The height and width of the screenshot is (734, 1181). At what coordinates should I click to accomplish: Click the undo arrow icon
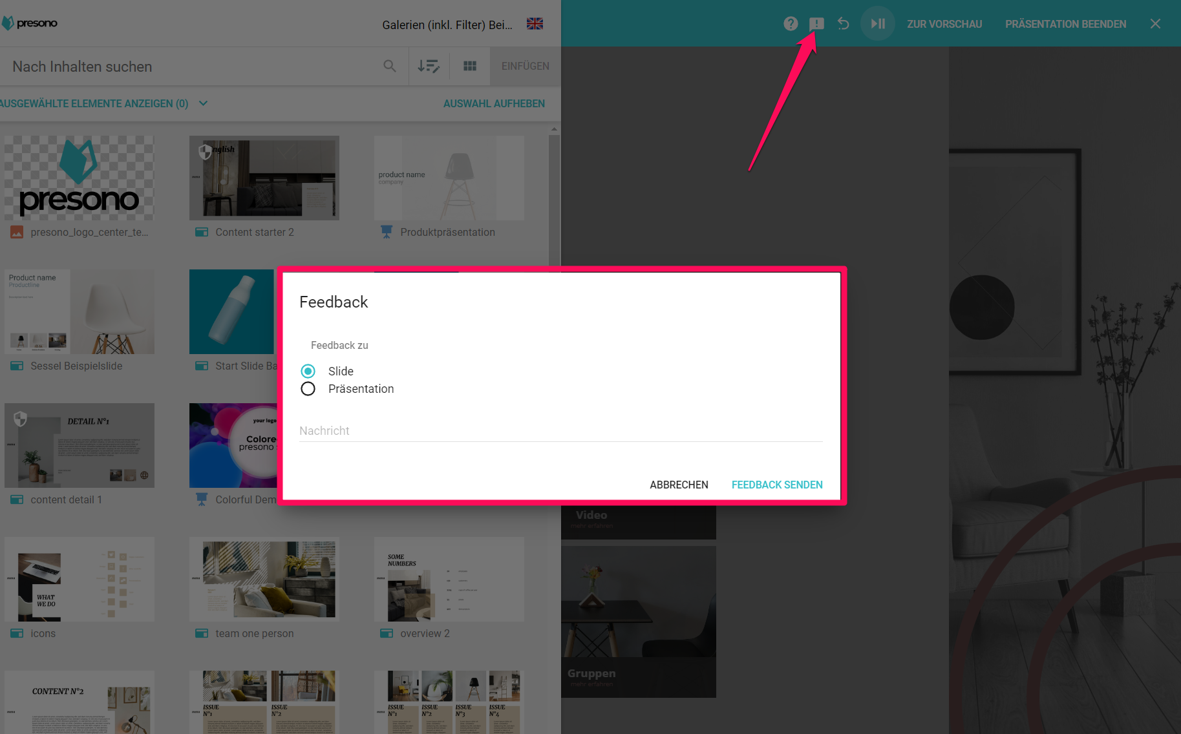[844, 24]
